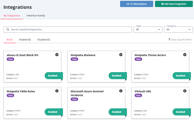Click the Malpedia Threat Actors title
Viewport: 194px width, 120px height.
(150, 55)
